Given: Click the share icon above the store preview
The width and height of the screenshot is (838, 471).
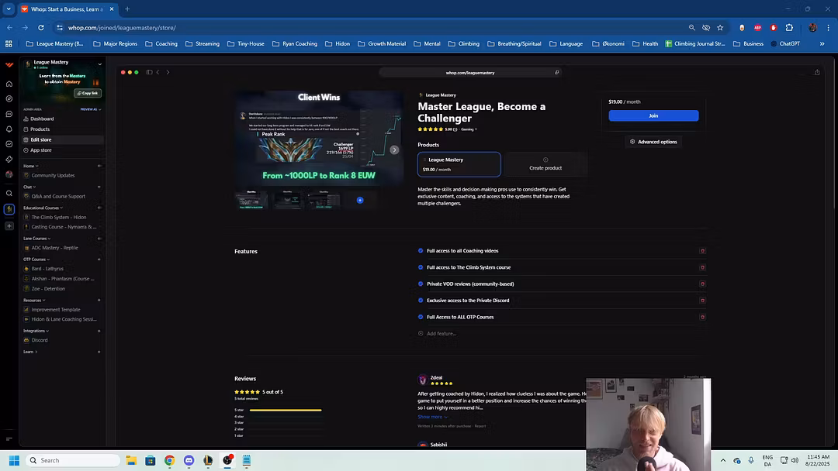Looking at the screenshot, I should coord(556,72).
